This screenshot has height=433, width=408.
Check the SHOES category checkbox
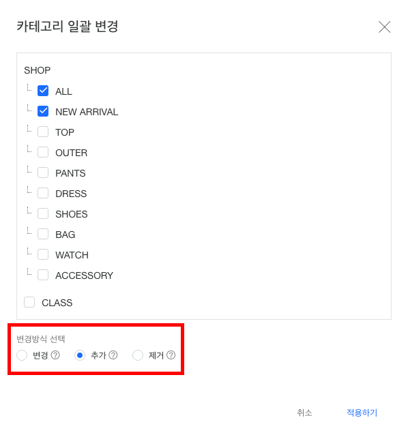43,213
